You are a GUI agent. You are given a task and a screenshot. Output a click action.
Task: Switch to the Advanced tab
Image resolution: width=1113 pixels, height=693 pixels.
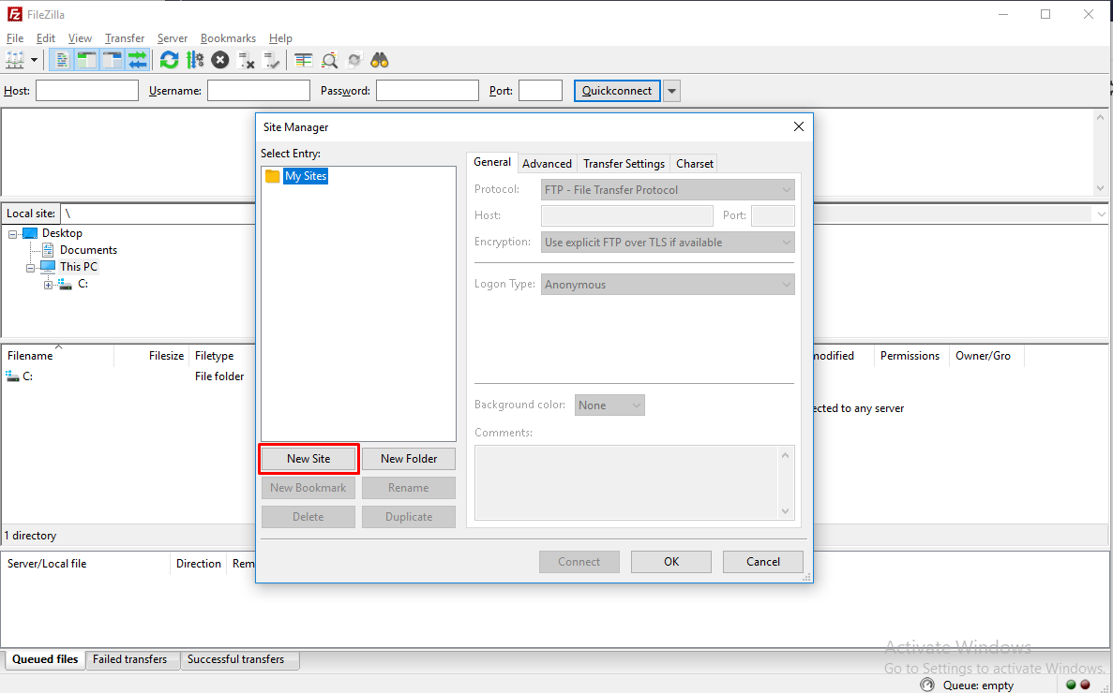coord(547,164)
